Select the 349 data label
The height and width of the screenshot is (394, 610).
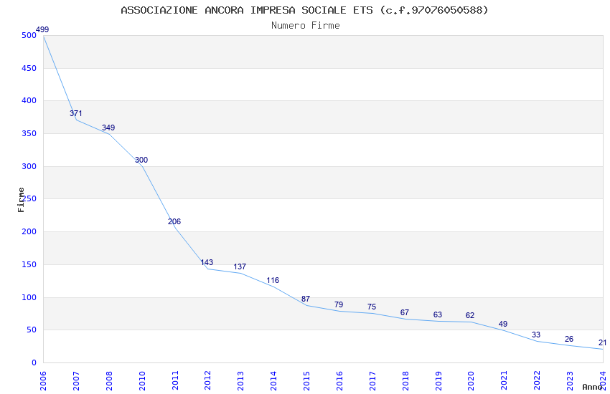click(108, 128)
